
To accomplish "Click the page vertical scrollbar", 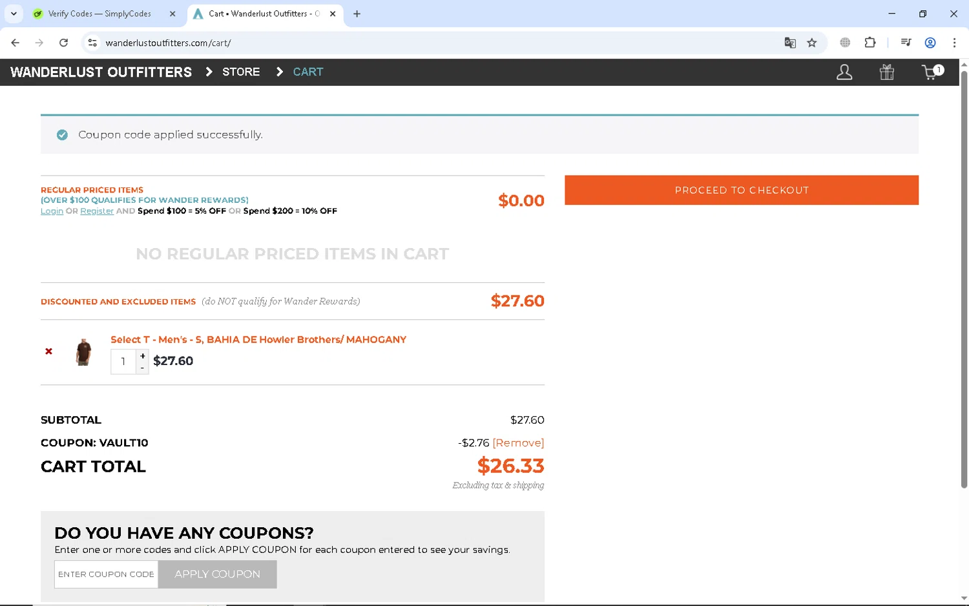I will tap(964, 279).
